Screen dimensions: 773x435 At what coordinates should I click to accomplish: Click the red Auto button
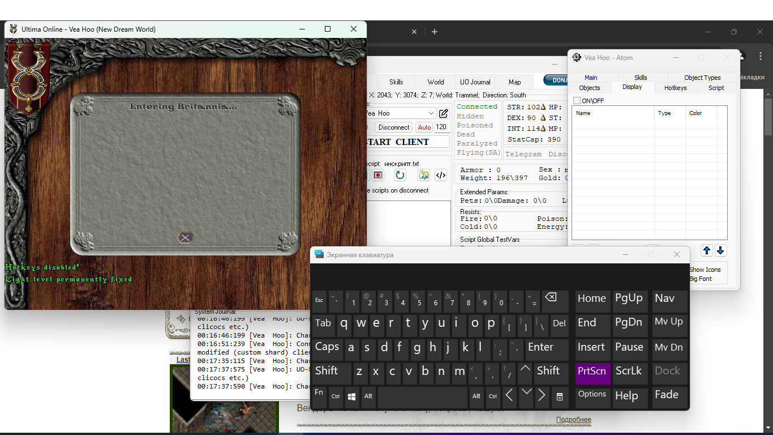pos(424,127)
